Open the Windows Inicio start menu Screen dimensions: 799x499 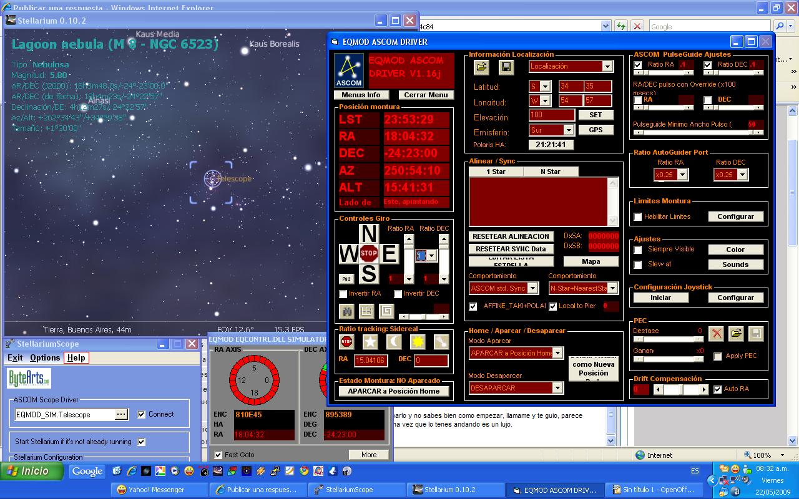(32, 472)
